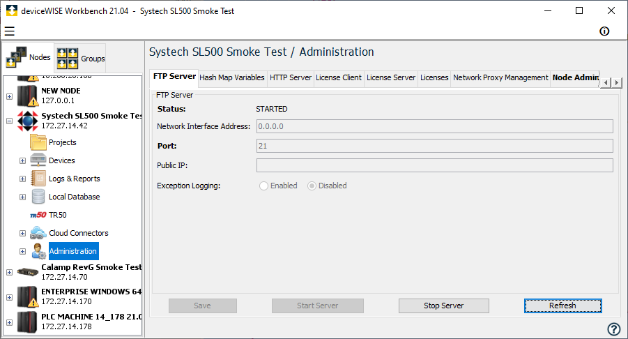Switch to the License Server tab
The image size is (628, 339).
tap(391, 77)
